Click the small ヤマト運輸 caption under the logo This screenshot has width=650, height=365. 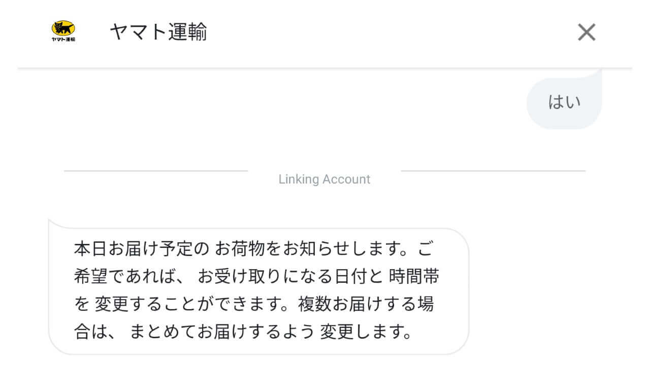(63, 40)
